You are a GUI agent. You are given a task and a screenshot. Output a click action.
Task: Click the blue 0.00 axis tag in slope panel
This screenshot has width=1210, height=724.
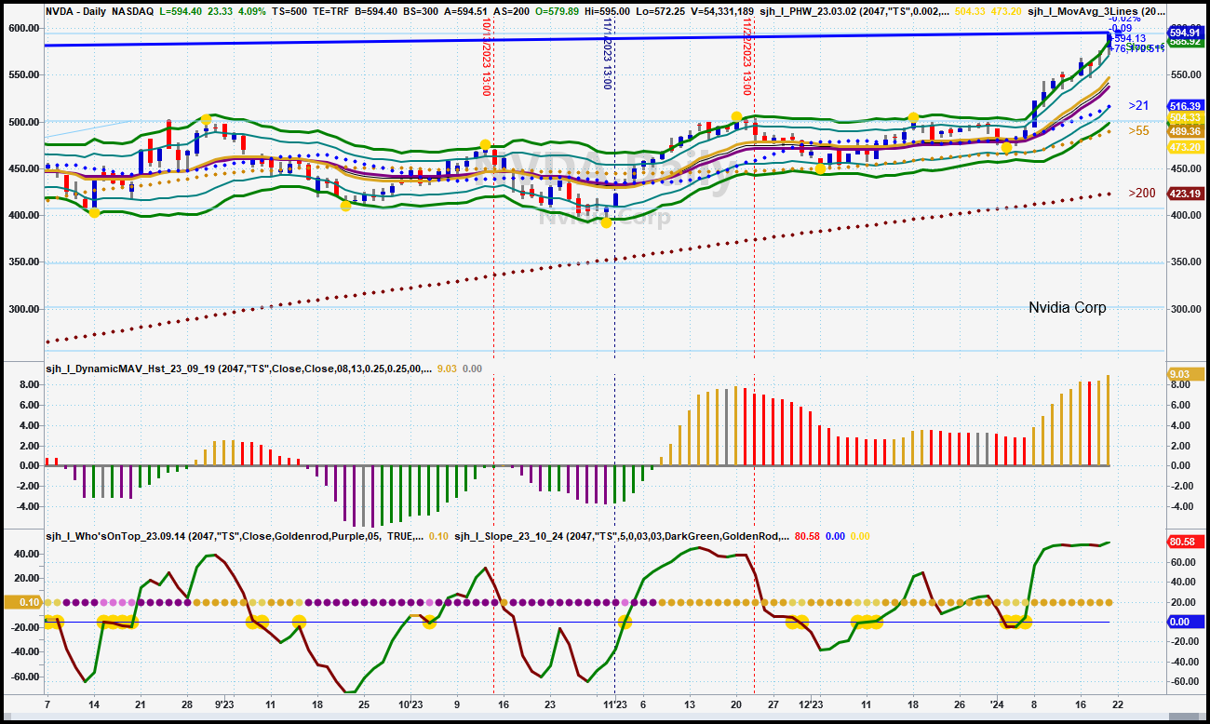[x=1184, y=622]
